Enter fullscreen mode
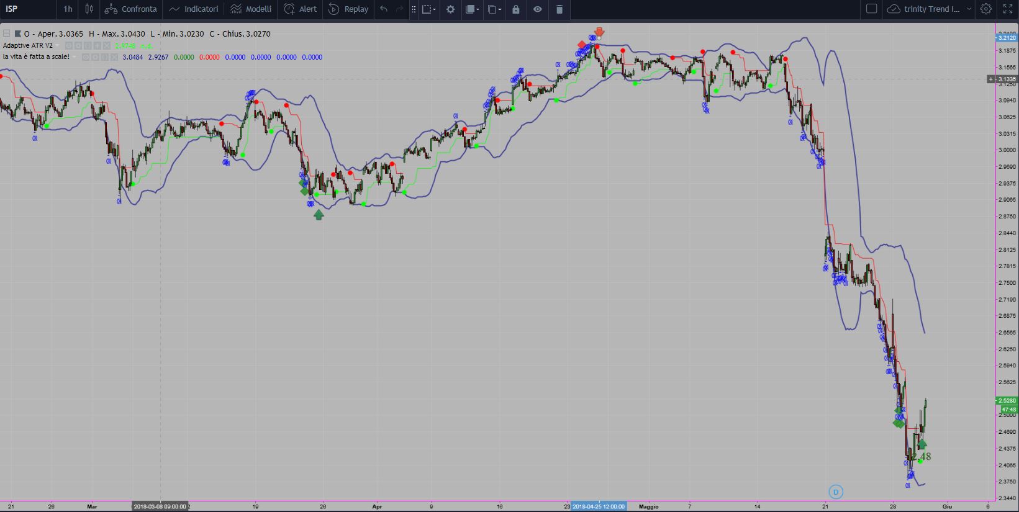Screen dimensions: 1019x512 (x=1007, y=9)
